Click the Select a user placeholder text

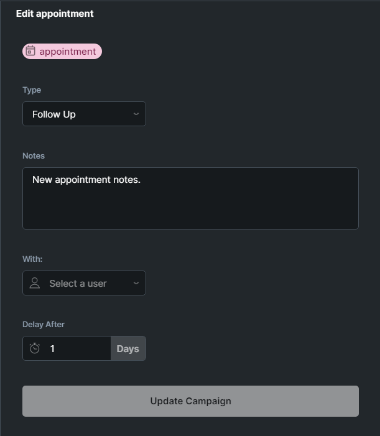point(78,284)
